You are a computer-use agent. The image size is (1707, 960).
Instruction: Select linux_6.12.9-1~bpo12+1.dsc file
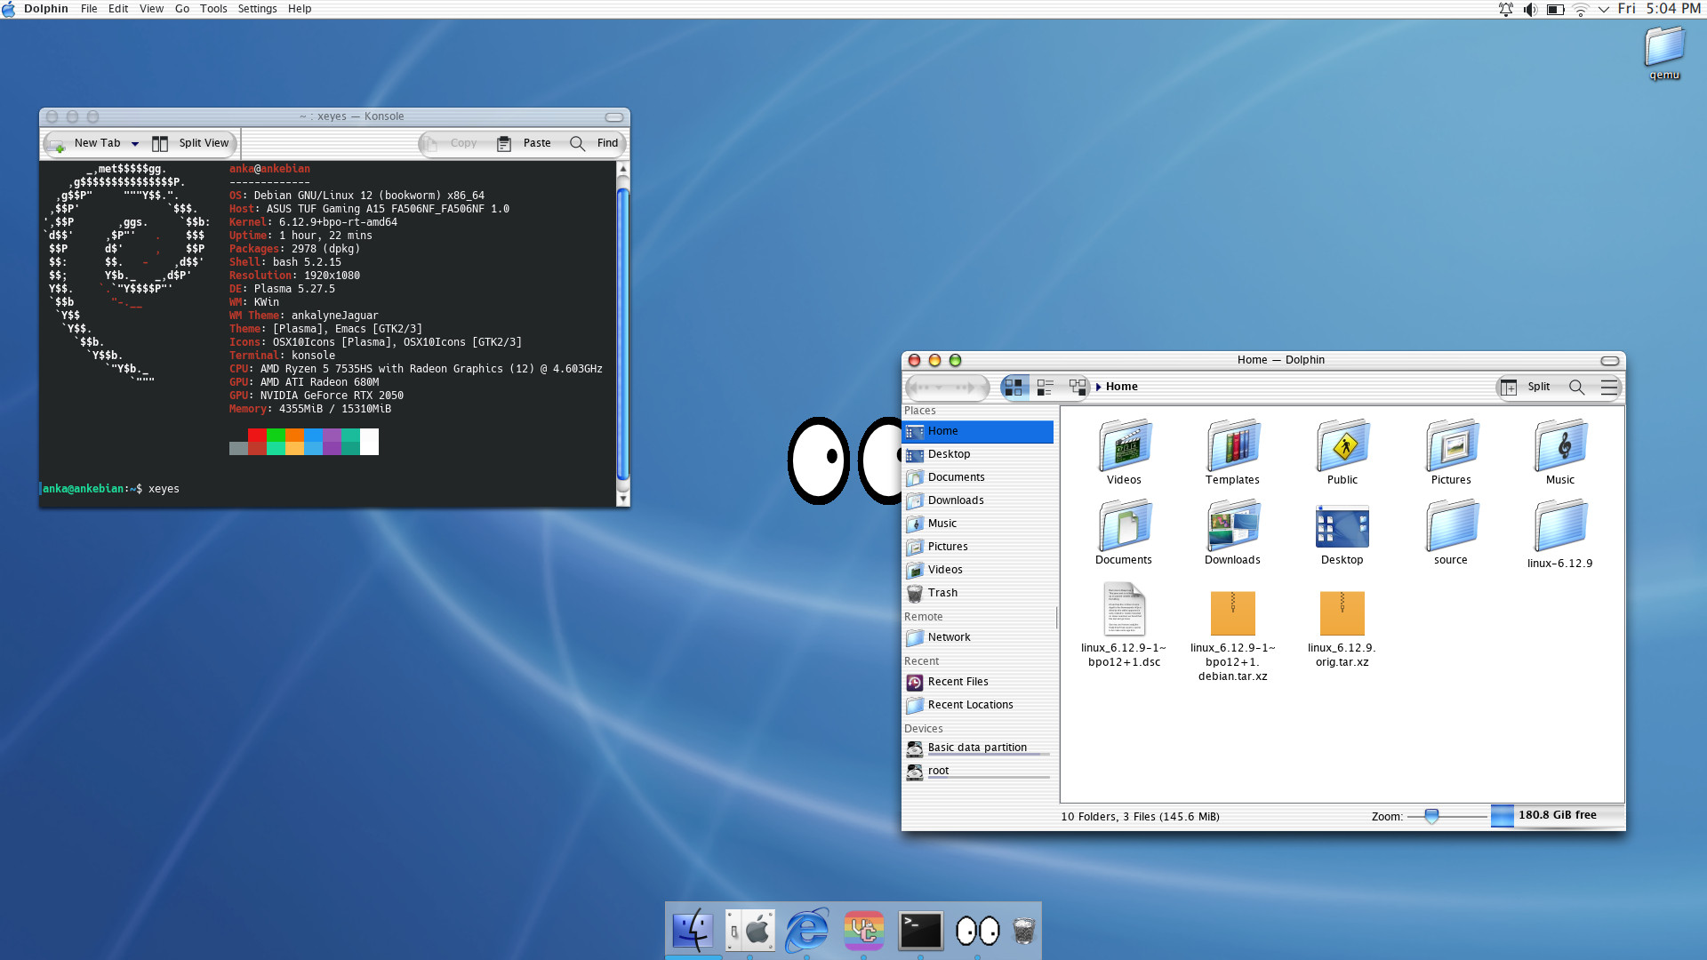pos(1124,625)
